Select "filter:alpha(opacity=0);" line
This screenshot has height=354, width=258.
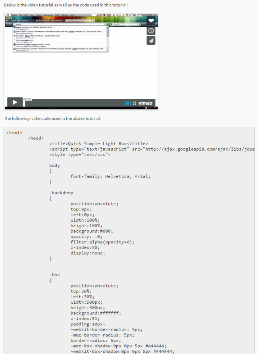point(102,242)
